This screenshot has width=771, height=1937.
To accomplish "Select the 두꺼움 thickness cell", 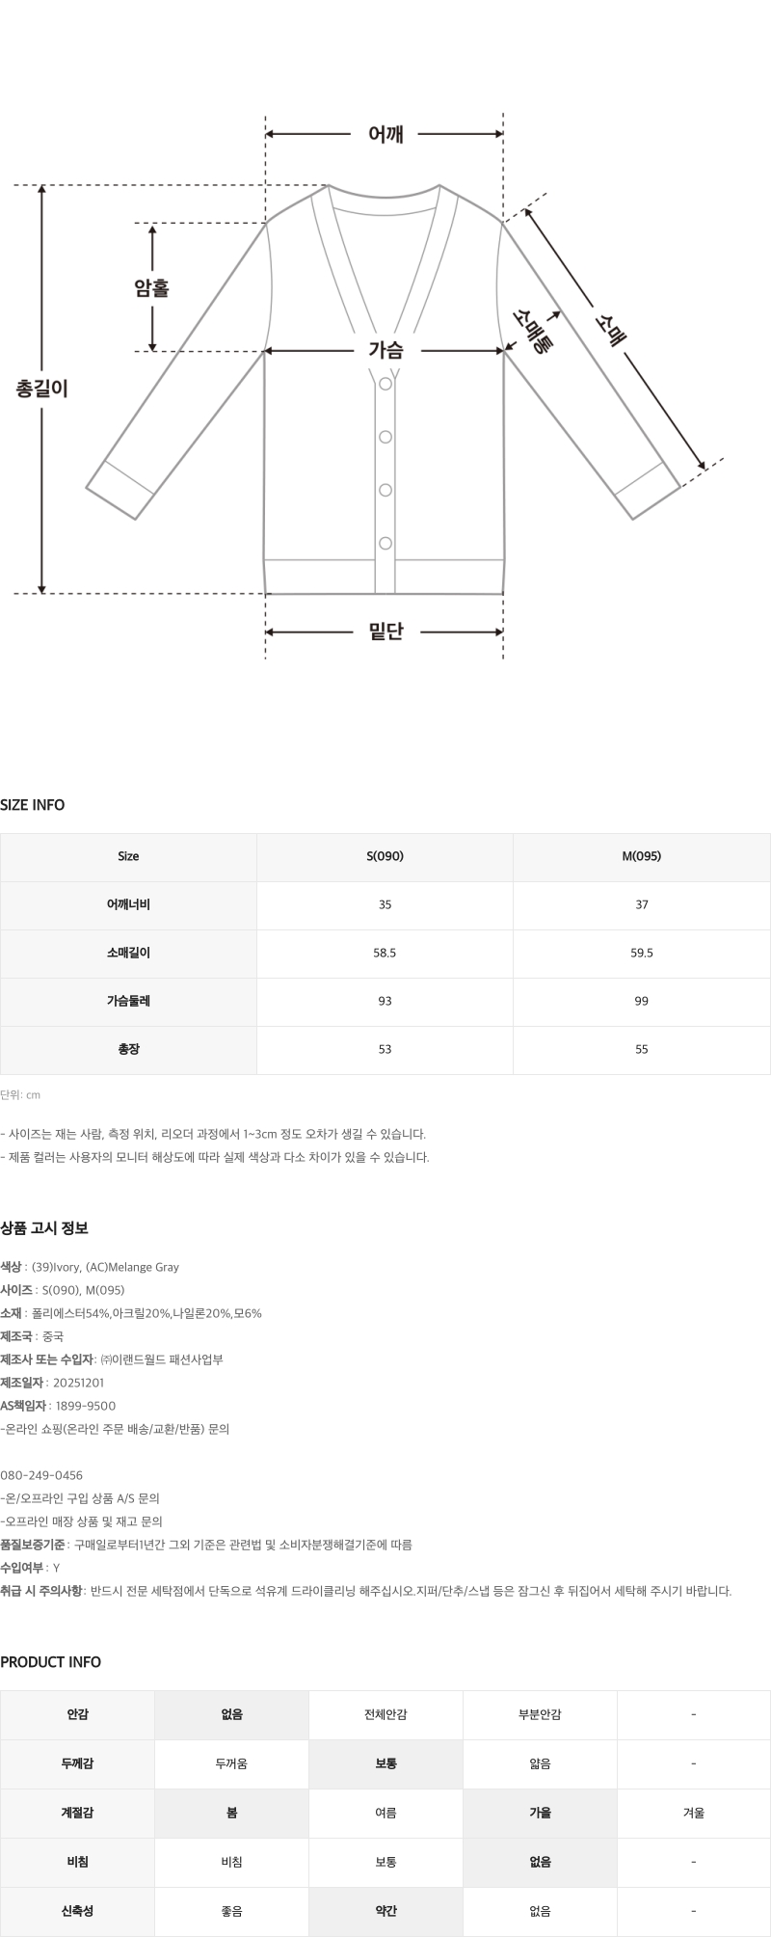I will point(231,1763).
